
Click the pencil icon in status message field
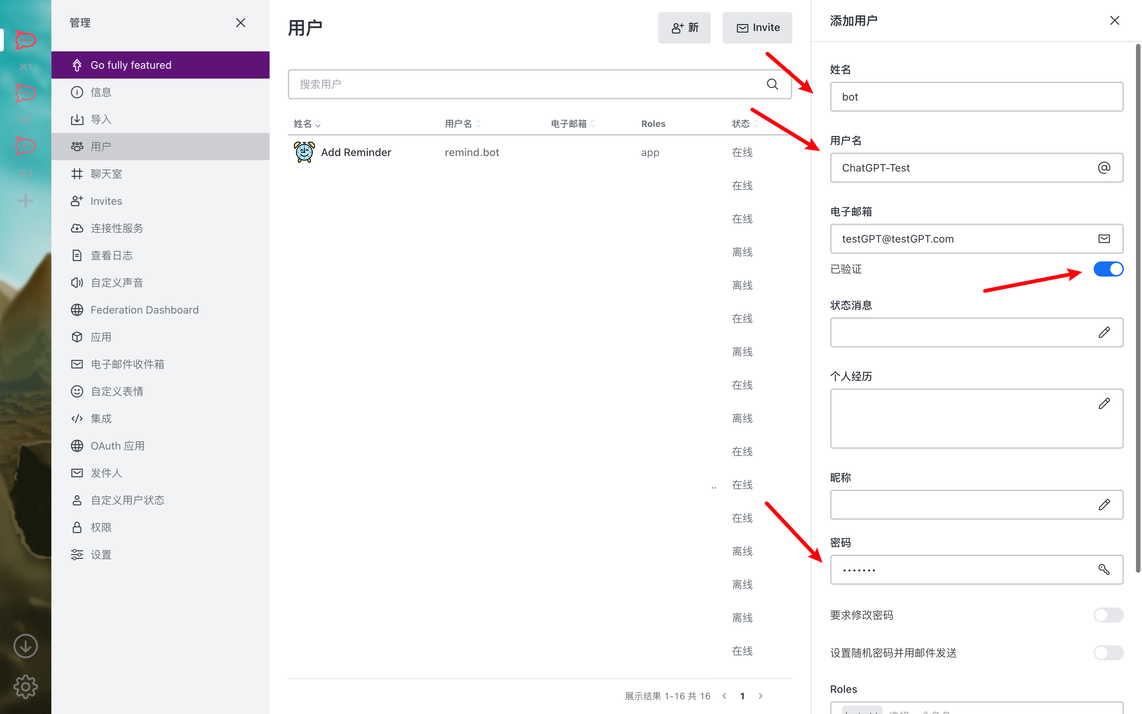pos(1104,332)
